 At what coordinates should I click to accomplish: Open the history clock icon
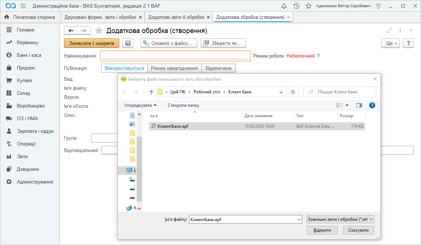[296, 6]
